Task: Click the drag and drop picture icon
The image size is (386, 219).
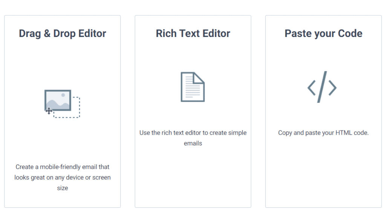Action: click(x=62, y=104)
